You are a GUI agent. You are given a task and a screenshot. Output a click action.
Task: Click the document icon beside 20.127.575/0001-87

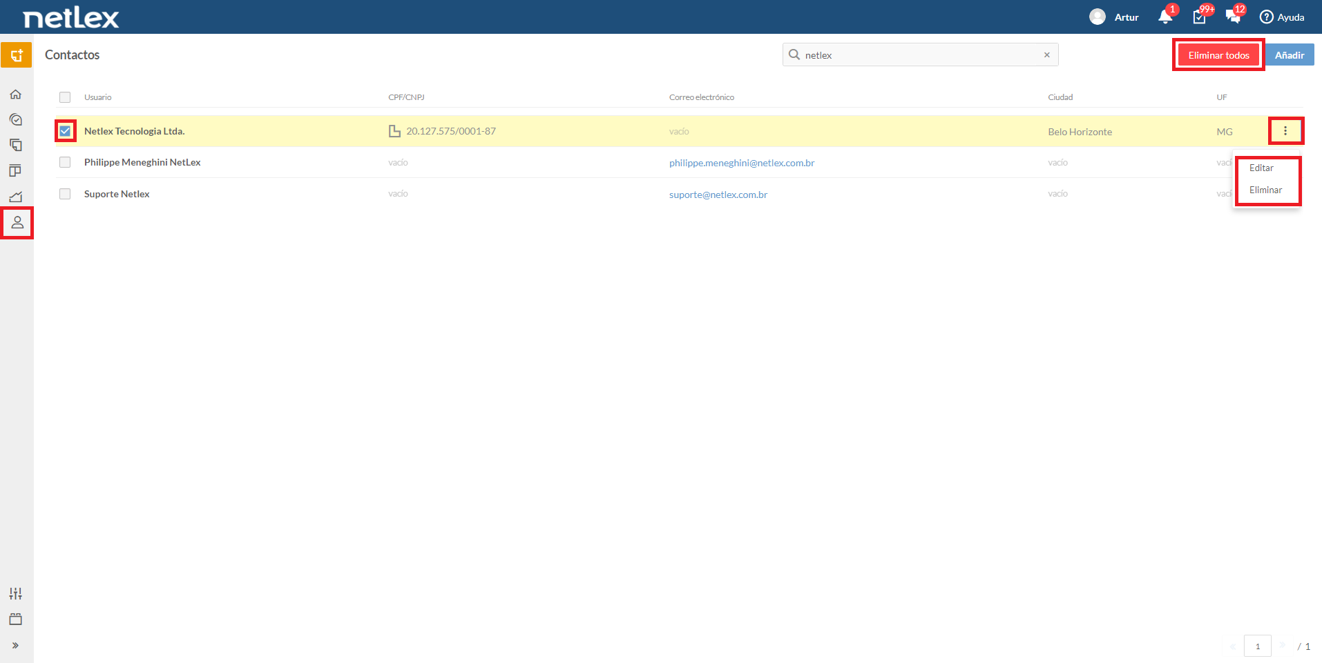(x=394, y=131)
